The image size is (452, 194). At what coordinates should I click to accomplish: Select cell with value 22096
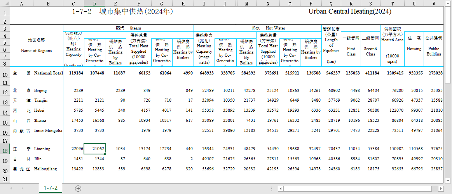click(73, 149)
